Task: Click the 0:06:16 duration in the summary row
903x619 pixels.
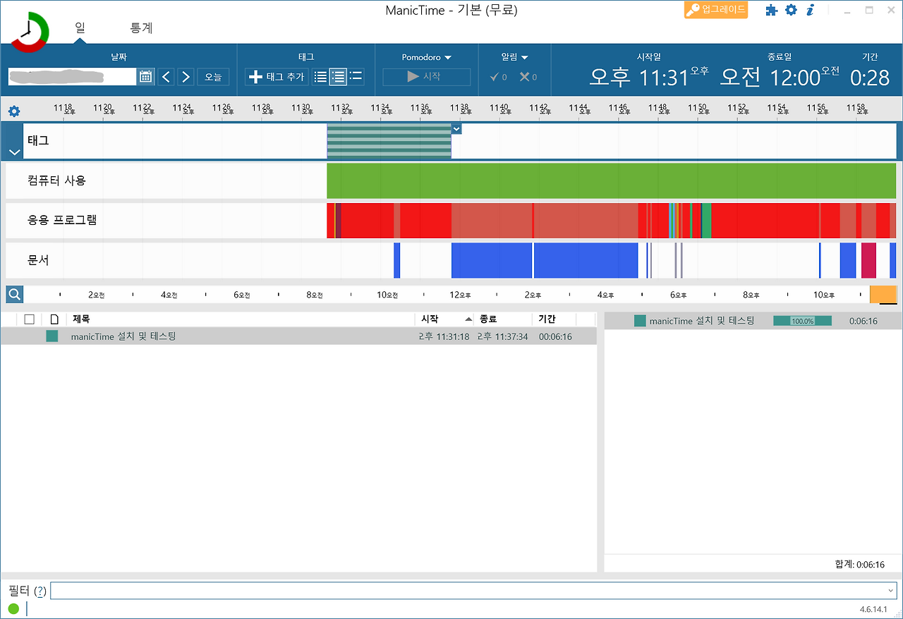Action: [863, 321]
